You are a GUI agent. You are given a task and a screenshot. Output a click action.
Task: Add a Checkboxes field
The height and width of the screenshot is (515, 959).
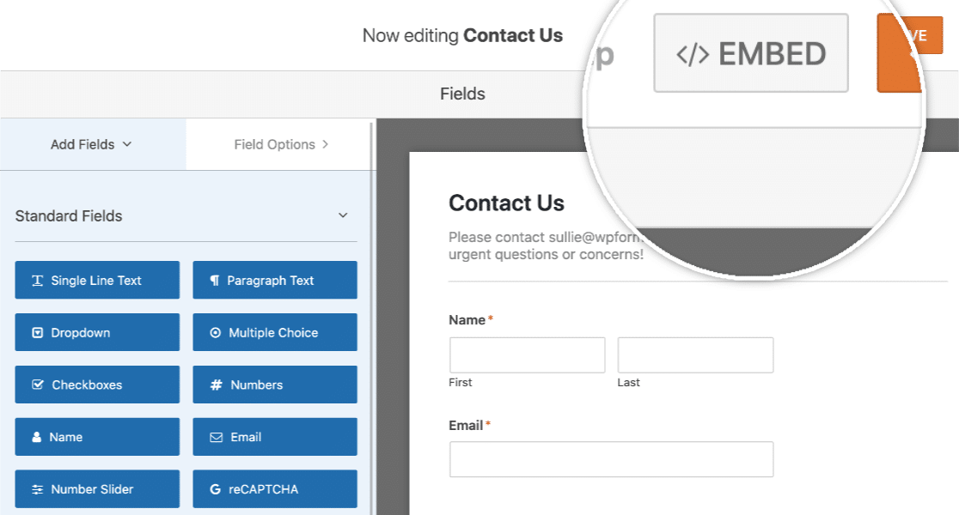96,385
